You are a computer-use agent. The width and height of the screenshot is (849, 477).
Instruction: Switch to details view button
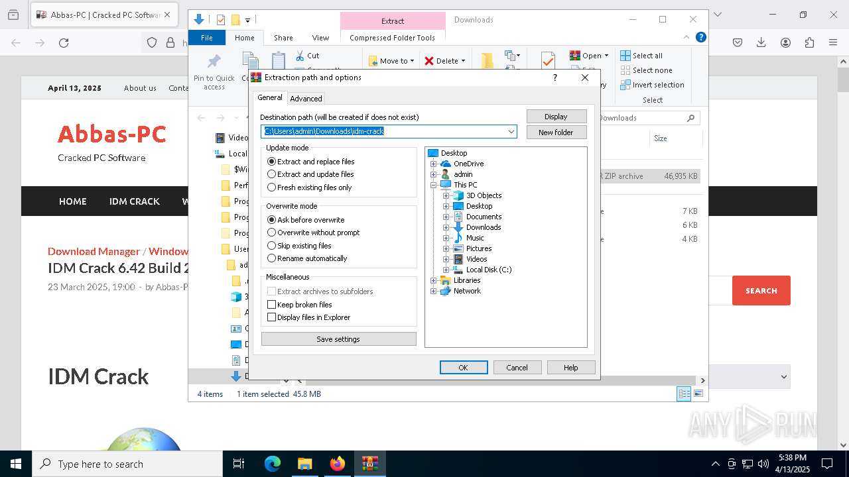(x=684, y=394)
